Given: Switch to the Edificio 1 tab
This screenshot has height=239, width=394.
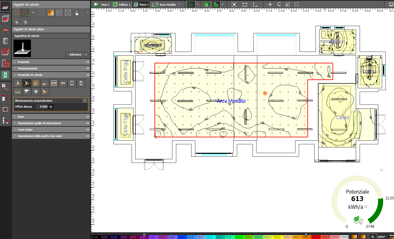Looking at the screenshot, I should (x=122, y=4).
